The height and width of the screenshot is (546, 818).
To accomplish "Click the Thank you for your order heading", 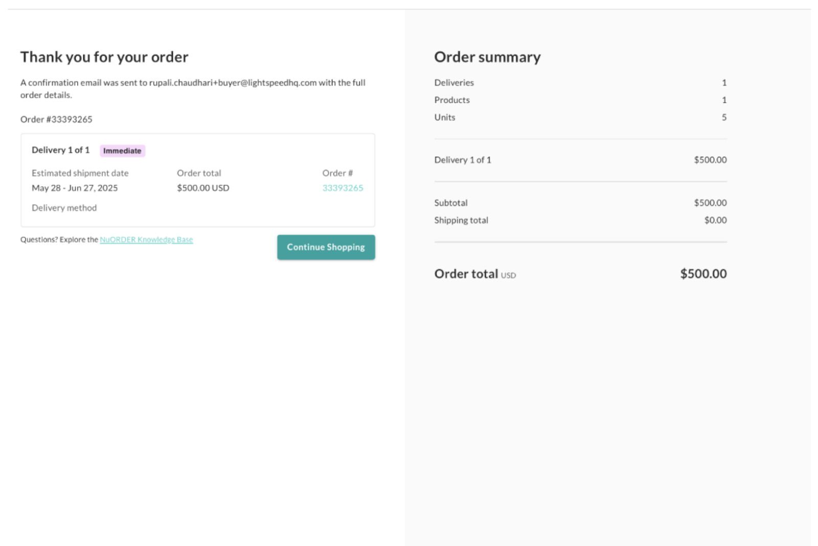I will point(104,57).
